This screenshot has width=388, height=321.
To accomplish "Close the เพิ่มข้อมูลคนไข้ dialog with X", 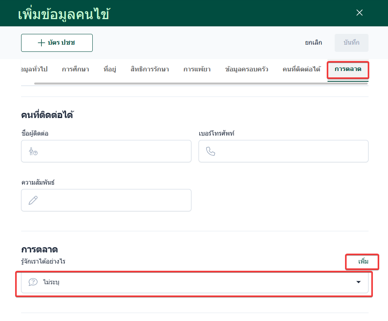I will [x=359, y=13].
